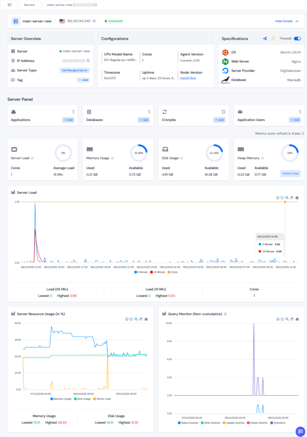Reset zoom on Server Load chart

click(x=297, y=198)
